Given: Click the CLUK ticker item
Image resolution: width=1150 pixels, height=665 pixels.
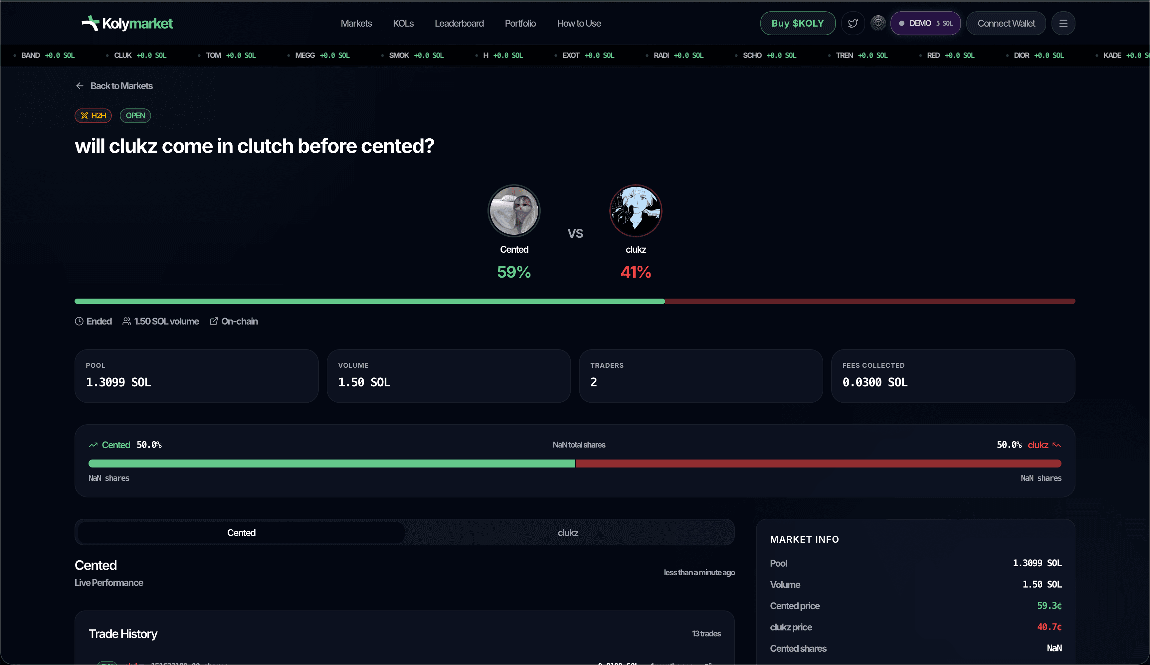Looking at the screenshot, I should (136, 55).
